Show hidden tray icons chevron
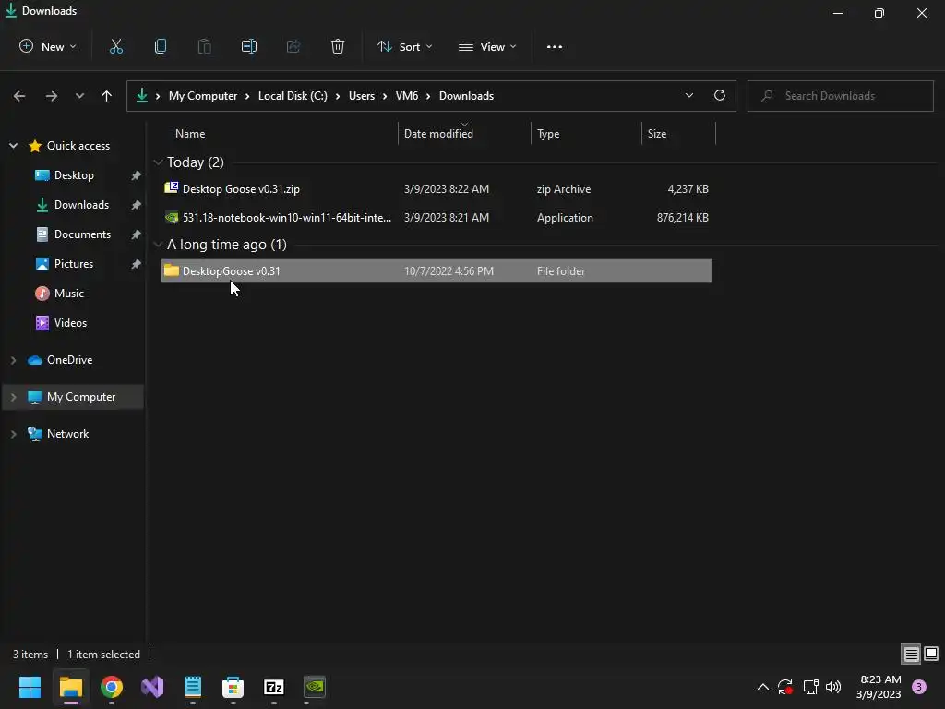Viewport: 945px width, 709px height. pos(762,687)
